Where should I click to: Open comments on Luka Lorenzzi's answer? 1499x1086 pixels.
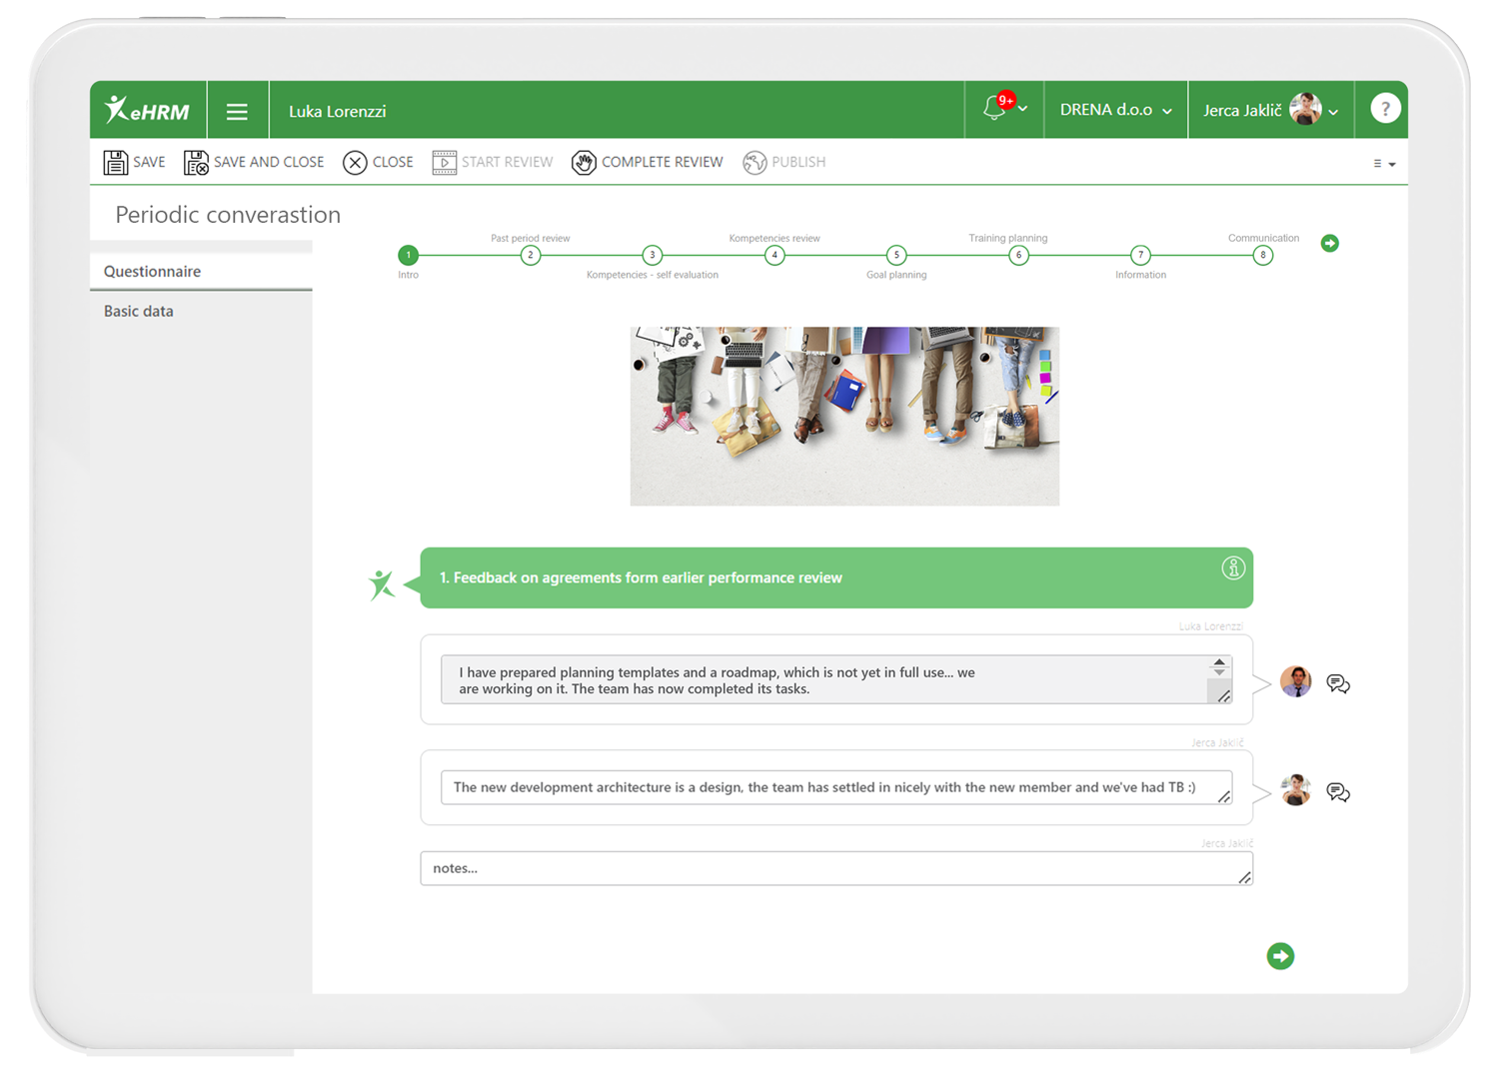pos(1337,683)
